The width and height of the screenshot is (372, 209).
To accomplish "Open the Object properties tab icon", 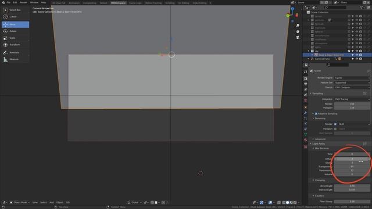I will pos(306,107).
